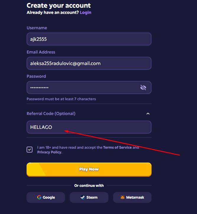197x214 pixels.
Task: Click the Google logo icon
Action: (x=39, y=197)
